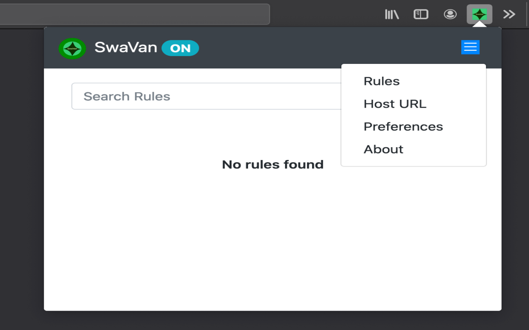
Task: Click inside the Search Rules field
Action: tap(186, 96)
